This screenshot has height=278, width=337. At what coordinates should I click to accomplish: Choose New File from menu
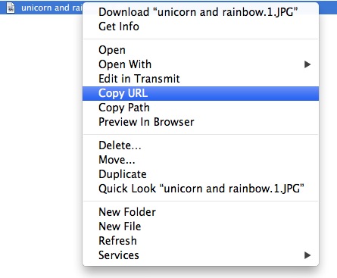click(x=201, y=226)
